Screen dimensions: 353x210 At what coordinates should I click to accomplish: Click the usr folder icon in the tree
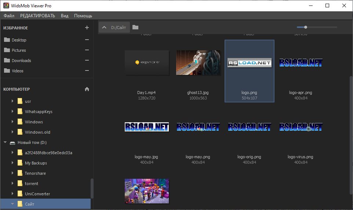tap(20, 101)
